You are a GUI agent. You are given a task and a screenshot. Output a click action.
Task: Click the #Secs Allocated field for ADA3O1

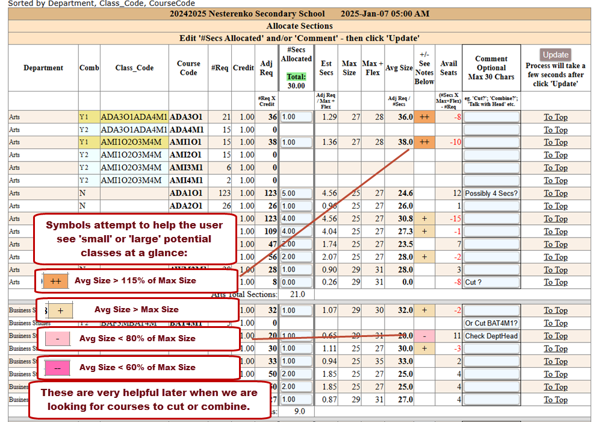296,117
